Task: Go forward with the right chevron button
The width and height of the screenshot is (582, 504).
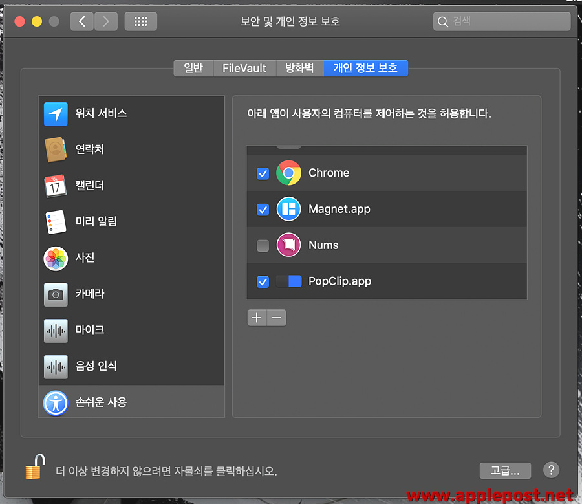Action: pyautogui.click(x=106, y=21)
